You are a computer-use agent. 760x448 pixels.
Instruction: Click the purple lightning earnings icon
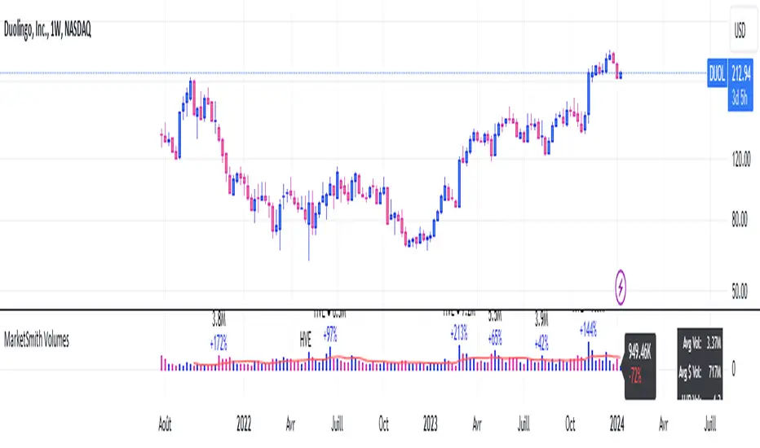point(621,288)
